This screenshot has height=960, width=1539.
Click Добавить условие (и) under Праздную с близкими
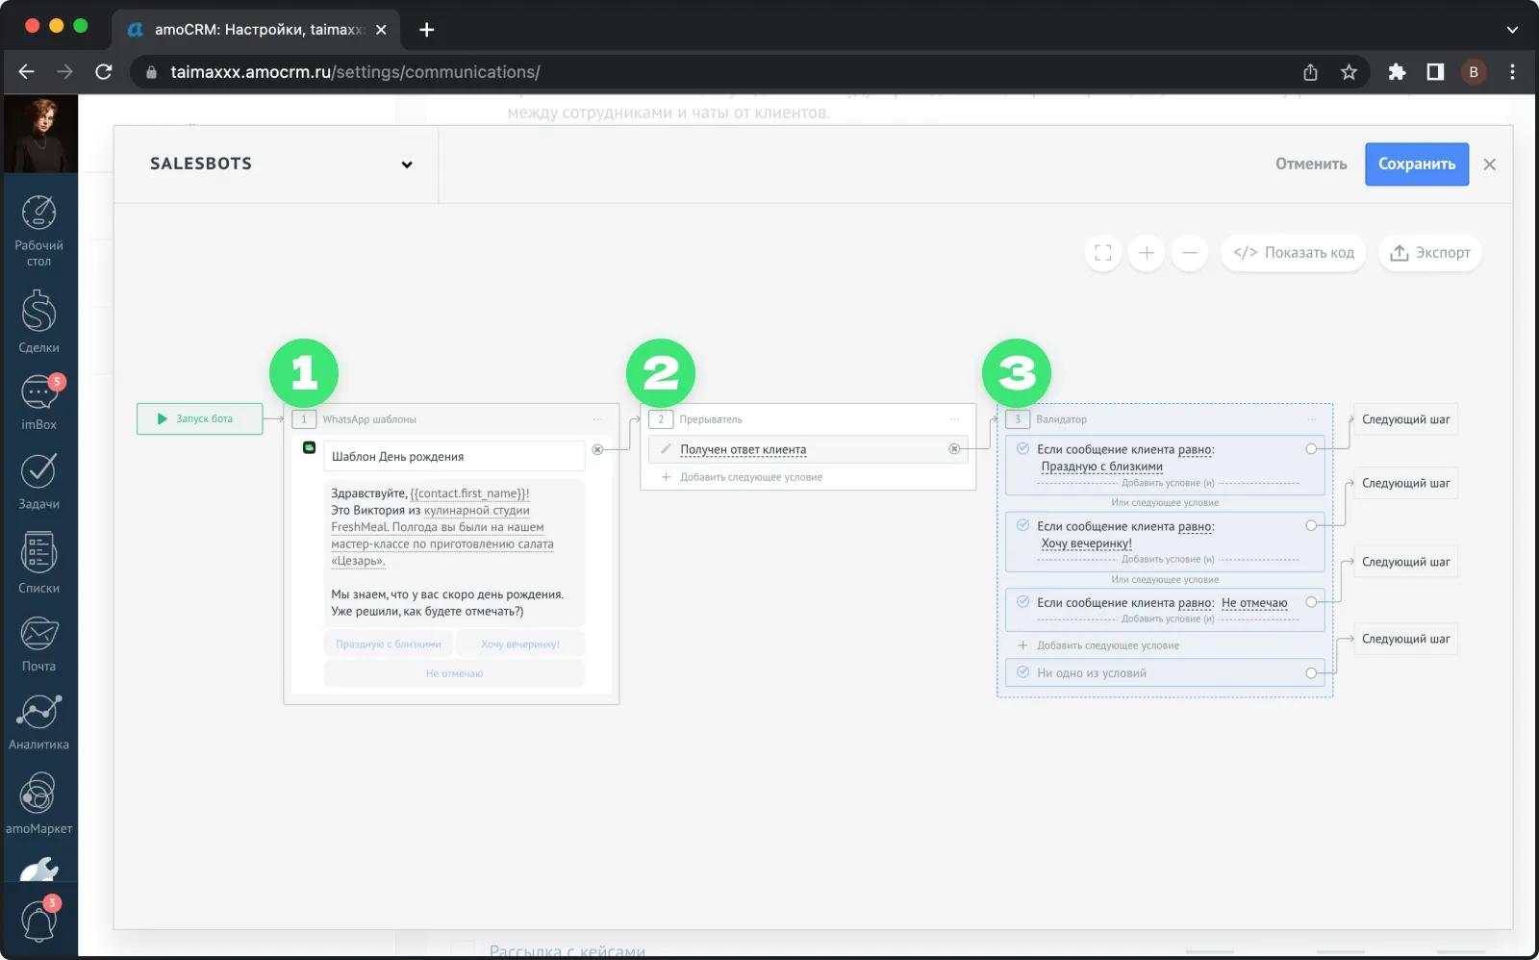(1168, 483)
